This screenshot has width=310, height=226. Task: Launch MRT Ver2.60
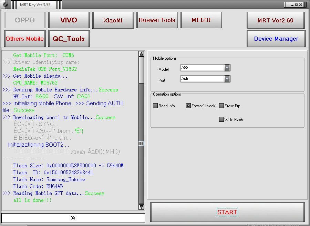[x=276, y=20]
